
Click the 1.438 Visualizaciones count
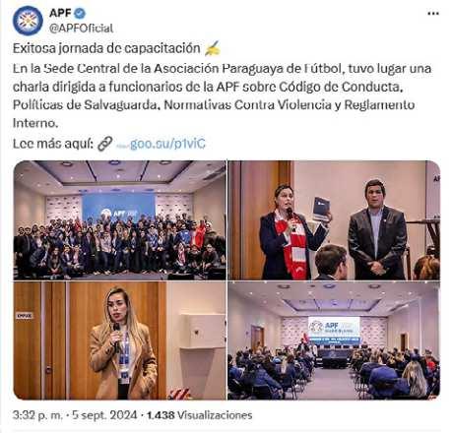pyautogui.click(x=200, y=415)
